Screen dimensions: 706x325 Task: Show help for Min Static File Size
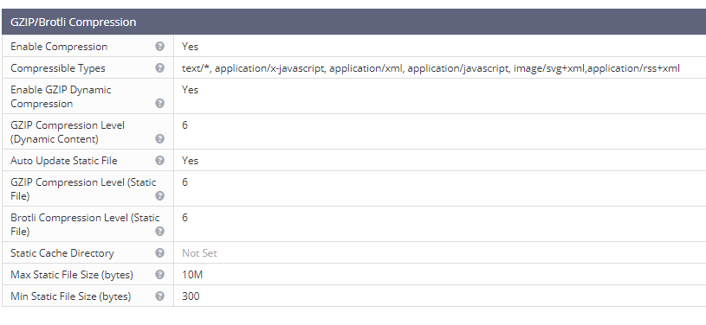pos(160,296)
